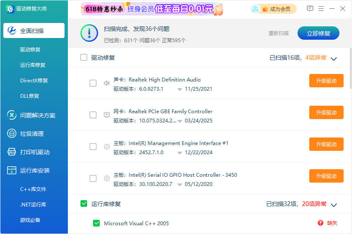Collapse the 驱动修复 section chevron

(334, 58)
